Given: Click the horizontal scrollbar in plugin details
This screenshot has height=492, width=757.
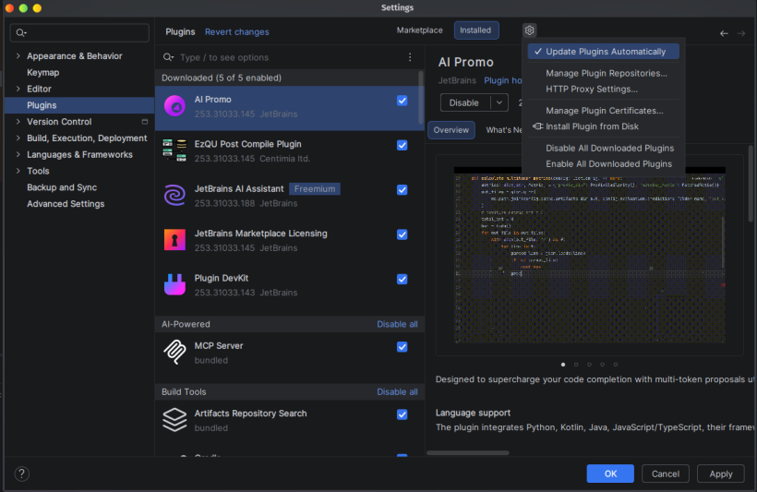Looking at the screenshot, I should (468, 453).
